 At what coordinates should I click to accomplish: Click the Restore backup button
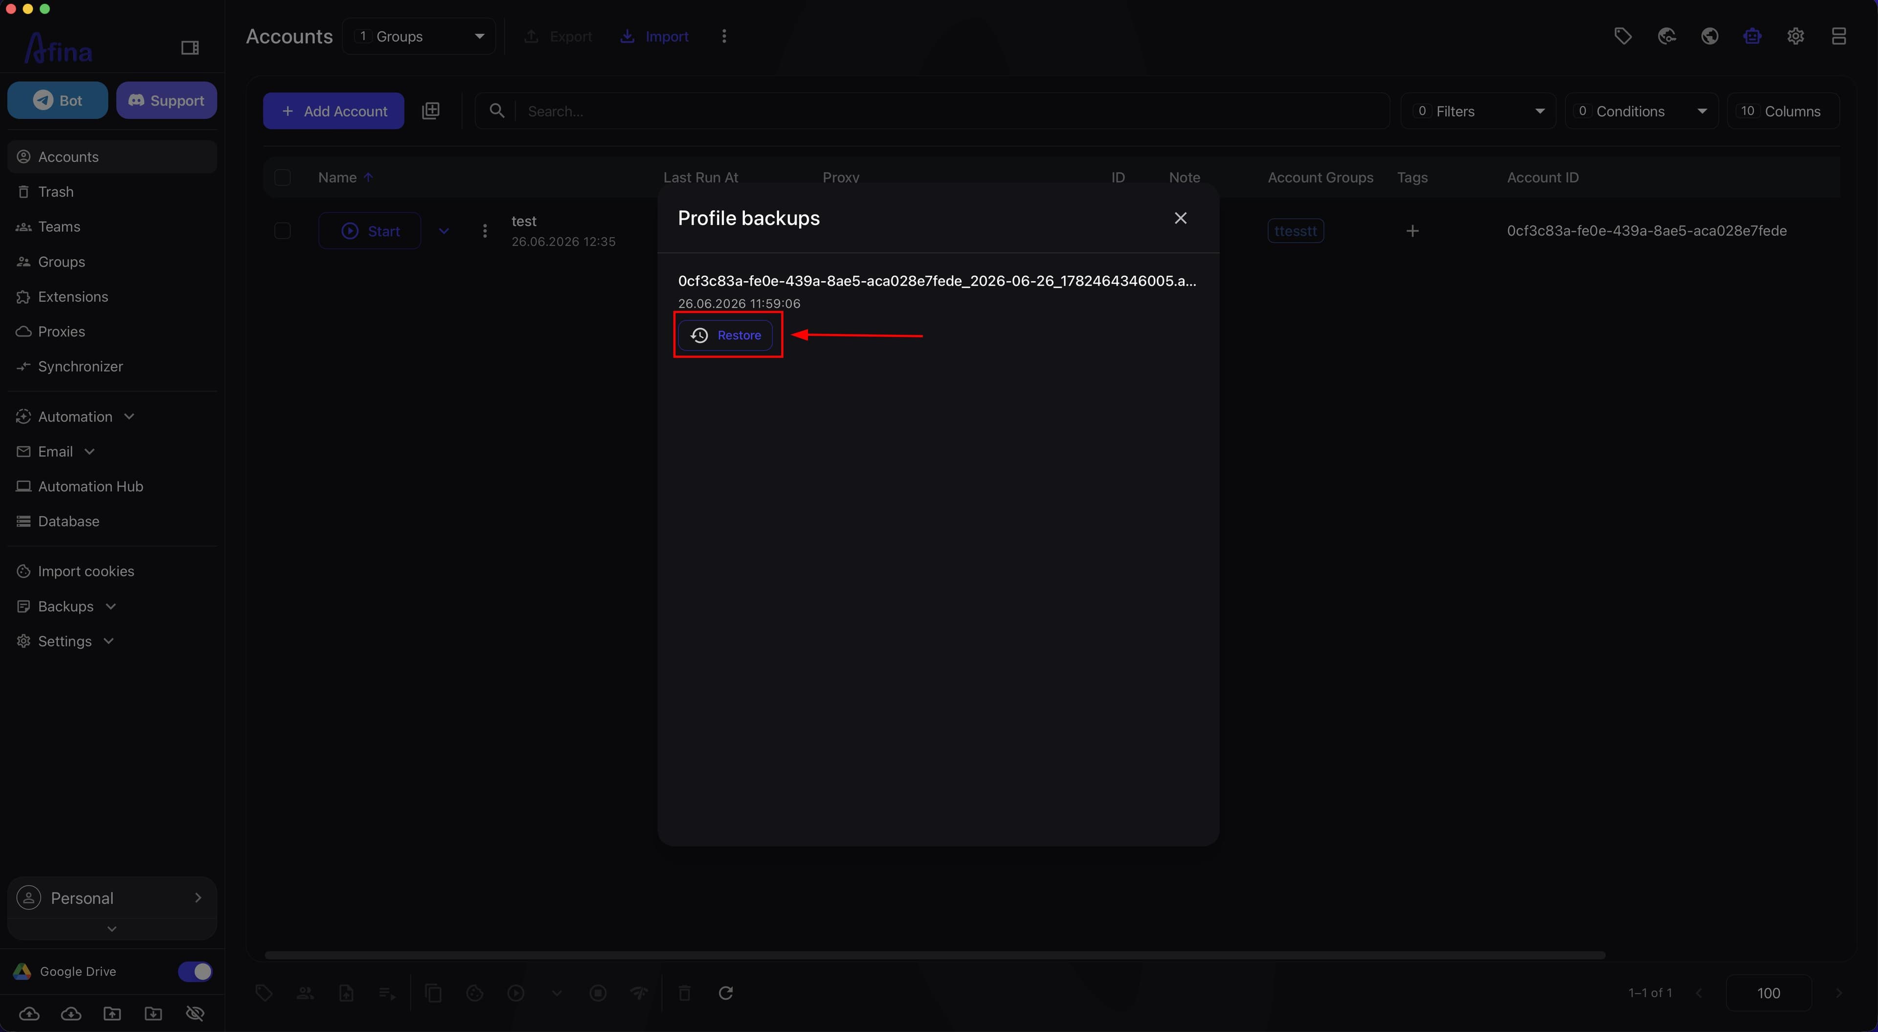pos(725,336)
